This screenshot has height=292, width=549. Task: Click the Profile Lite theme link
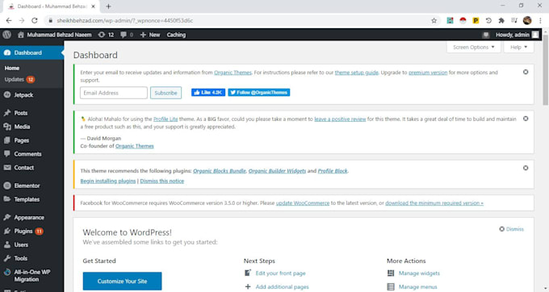tap(166, 119)
